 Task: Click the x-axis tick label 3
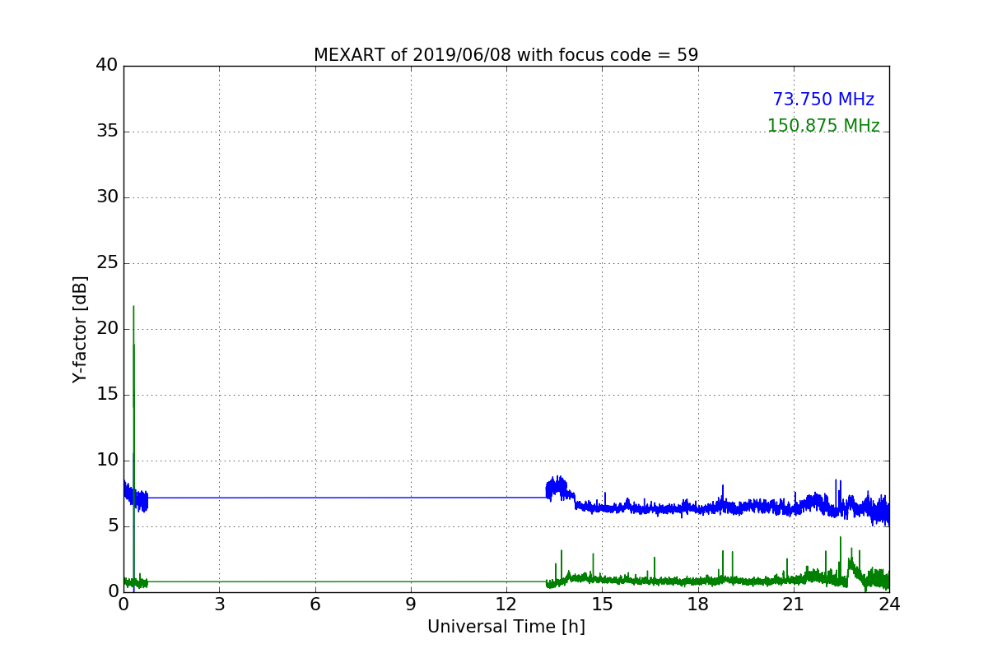219,605
